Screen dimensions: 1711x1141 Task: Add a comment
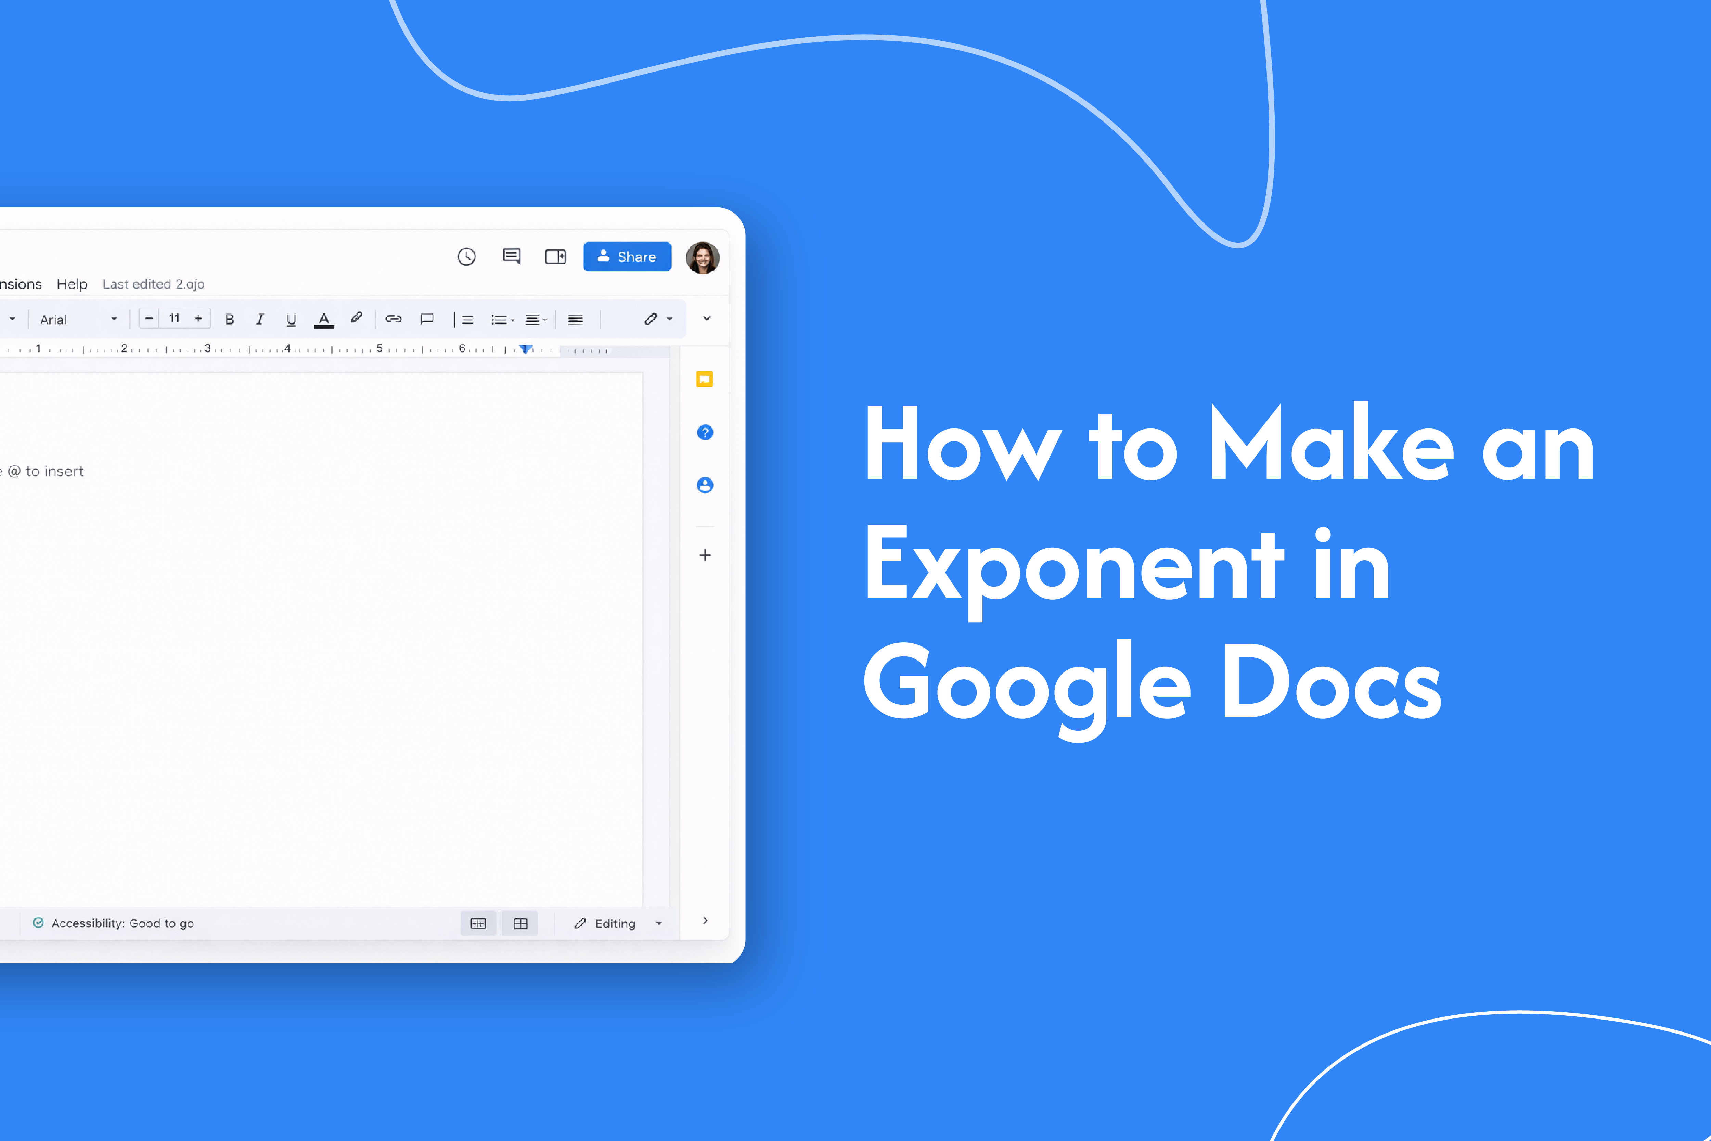click(x=428, y=319)
